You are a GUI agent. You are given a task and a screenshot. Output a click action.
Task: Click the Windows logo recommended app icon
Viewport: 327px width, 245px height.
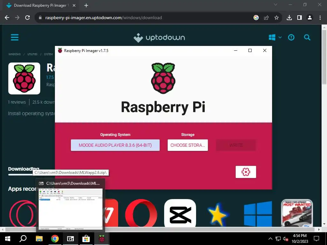[258, 213]
